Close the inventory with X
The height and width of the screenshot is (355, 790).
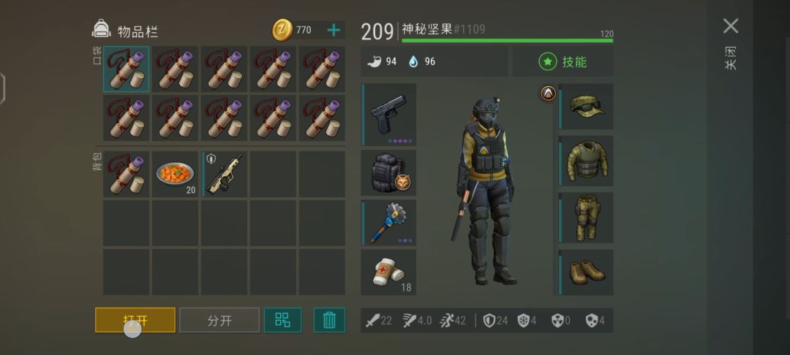(x=731, y=26)
